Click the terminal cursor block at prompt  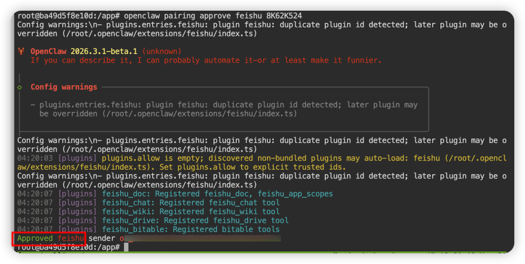(126, 247)
